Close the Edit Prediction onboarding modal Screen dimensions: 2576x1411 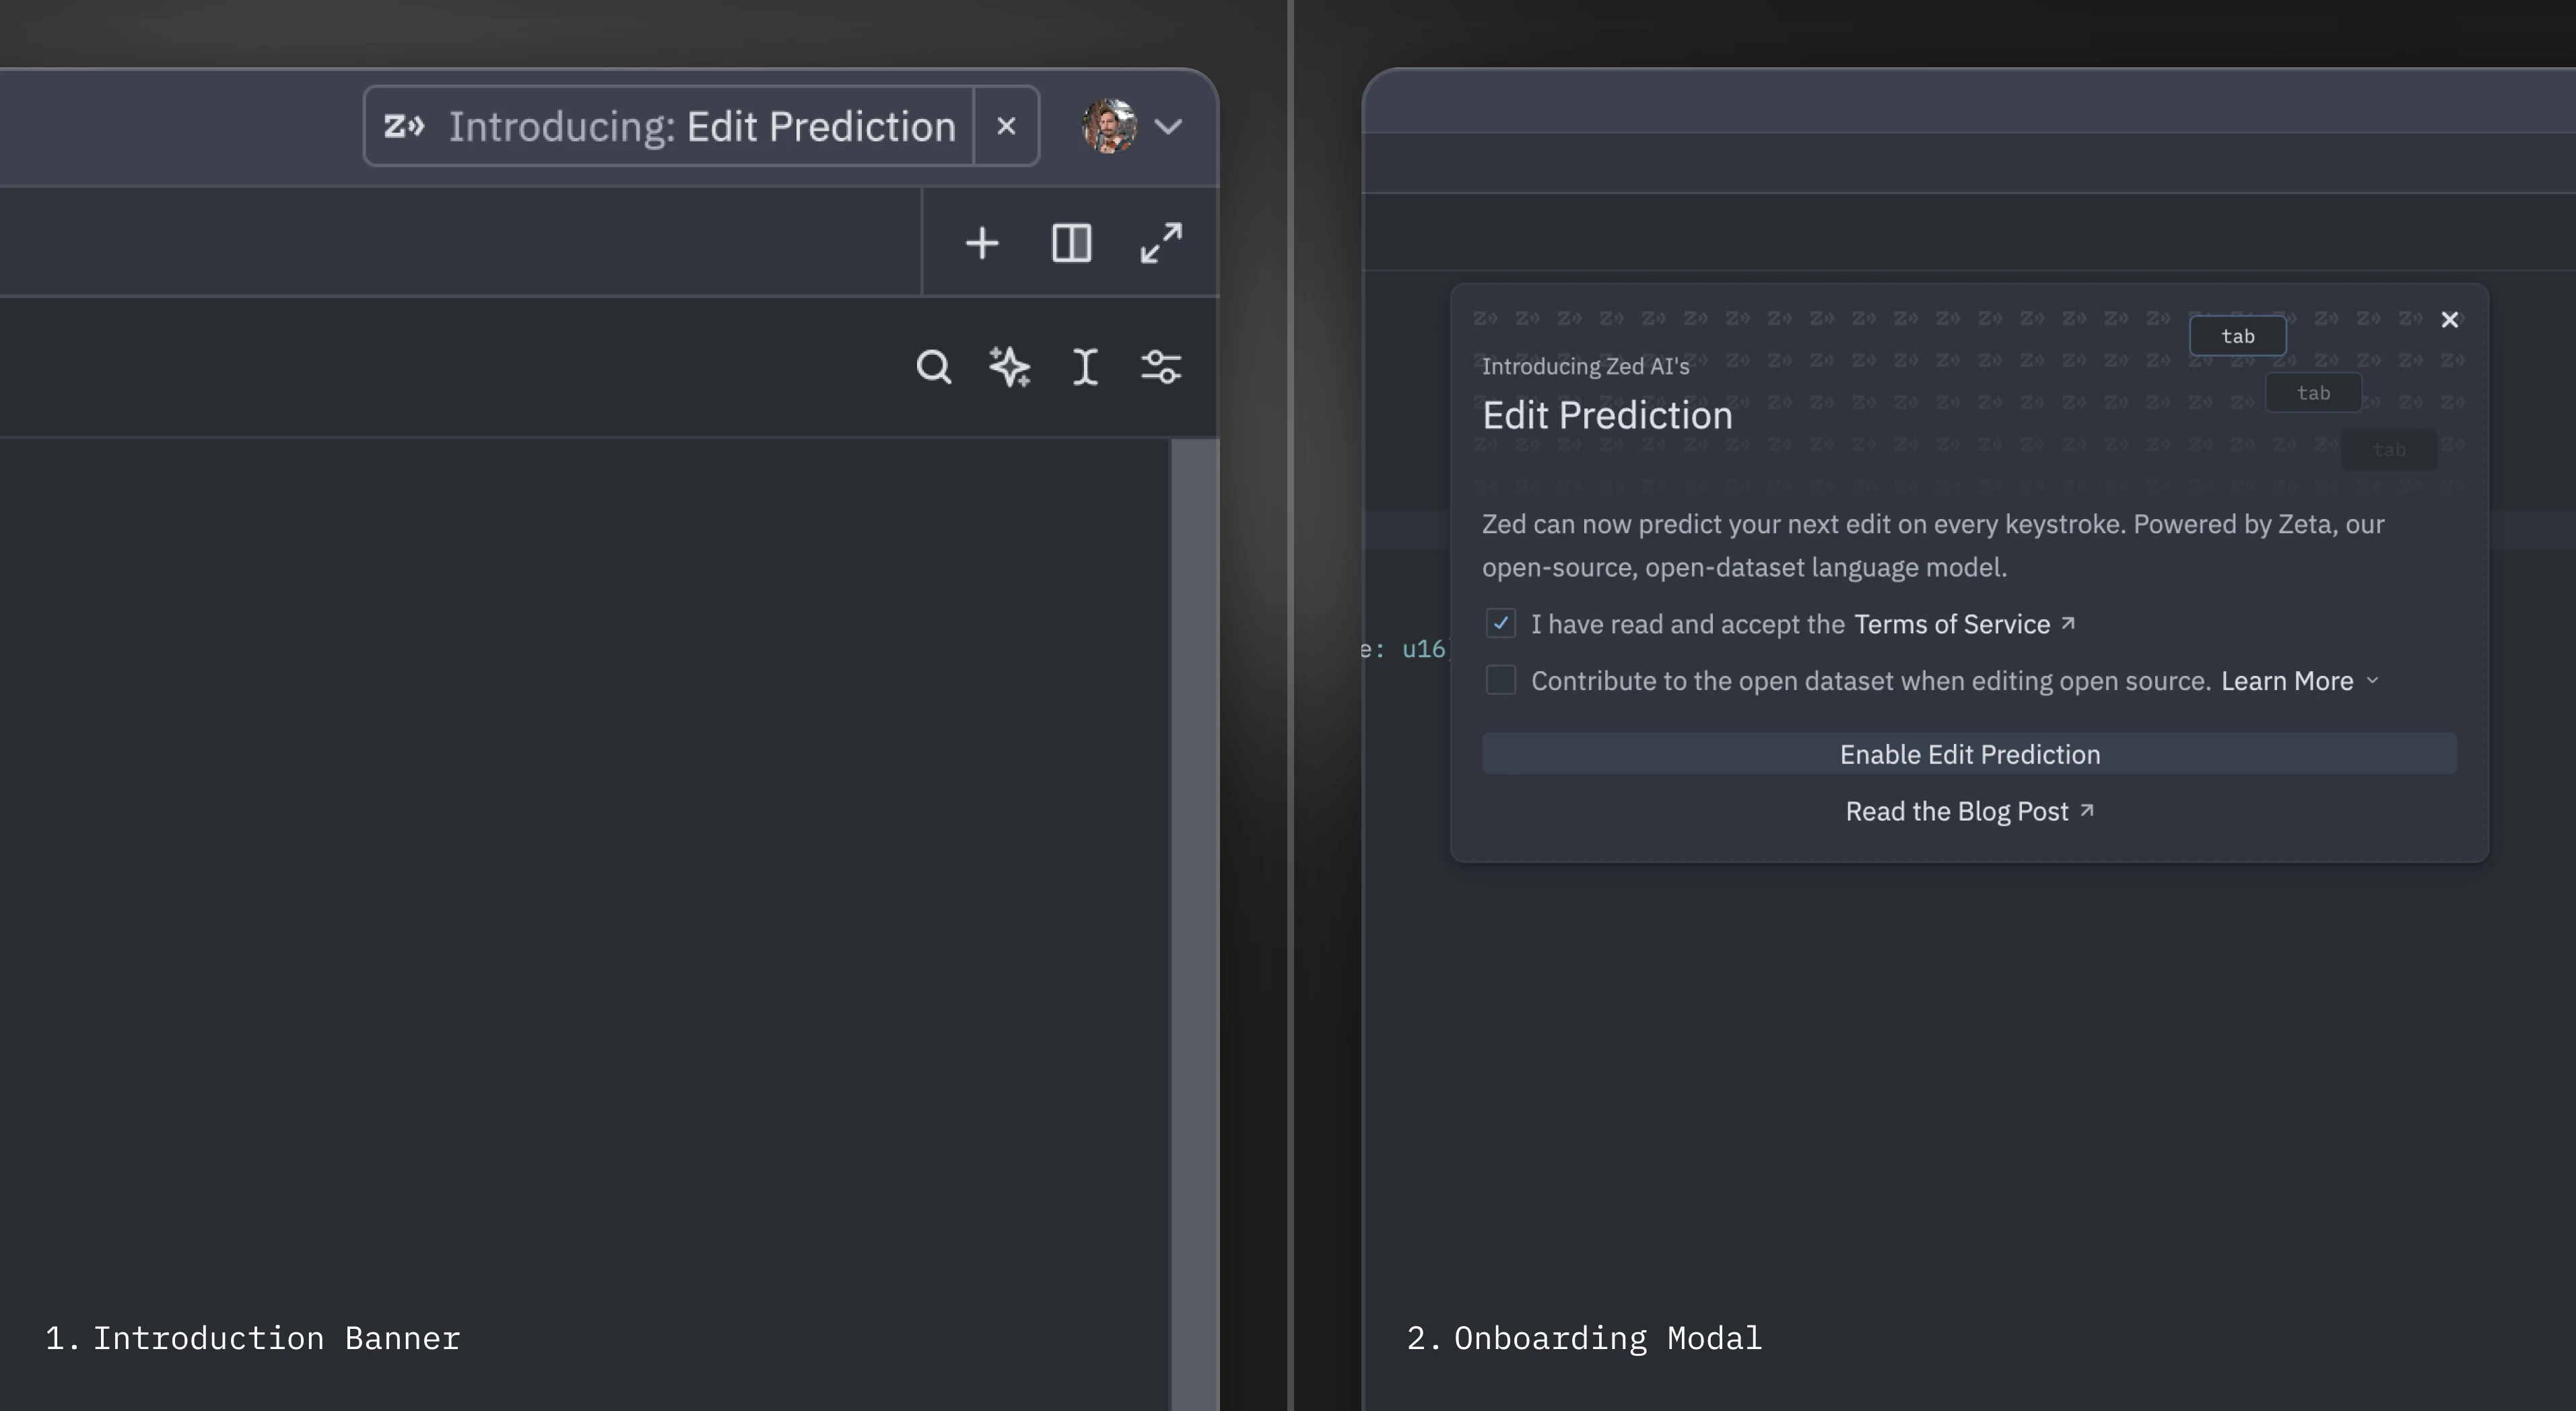click(x=2449, y=320)
